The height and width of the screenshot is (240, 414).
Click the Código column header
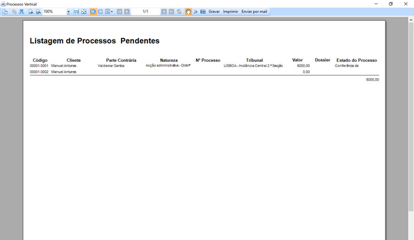pyautogui.click(x=40, y=61)
